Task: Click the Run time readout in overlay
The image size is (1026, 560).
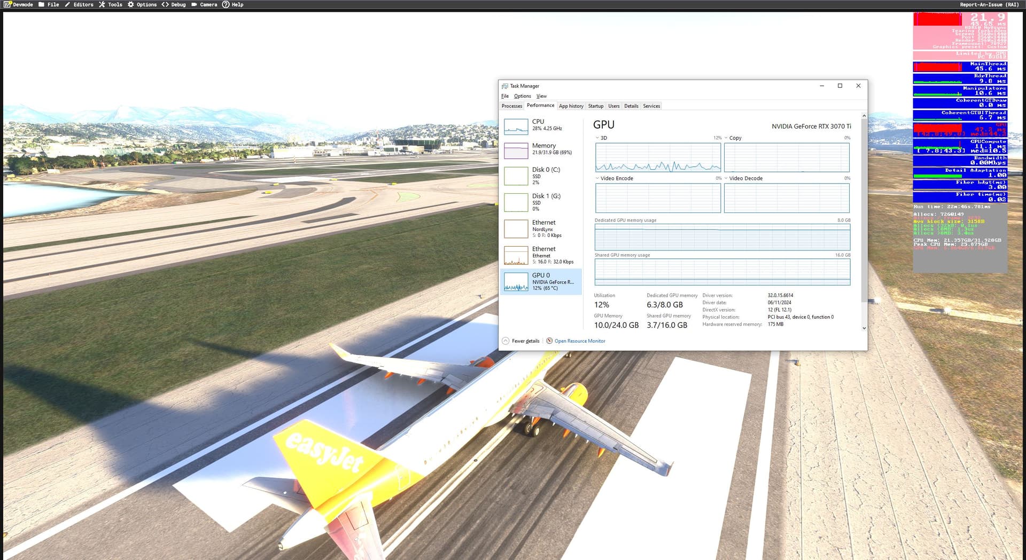Action: tap(952, 207)
